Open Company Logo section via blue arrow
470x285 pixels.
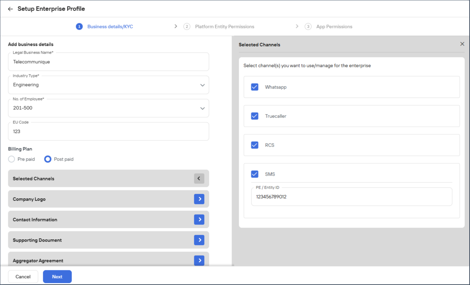(x=199, y=199)
